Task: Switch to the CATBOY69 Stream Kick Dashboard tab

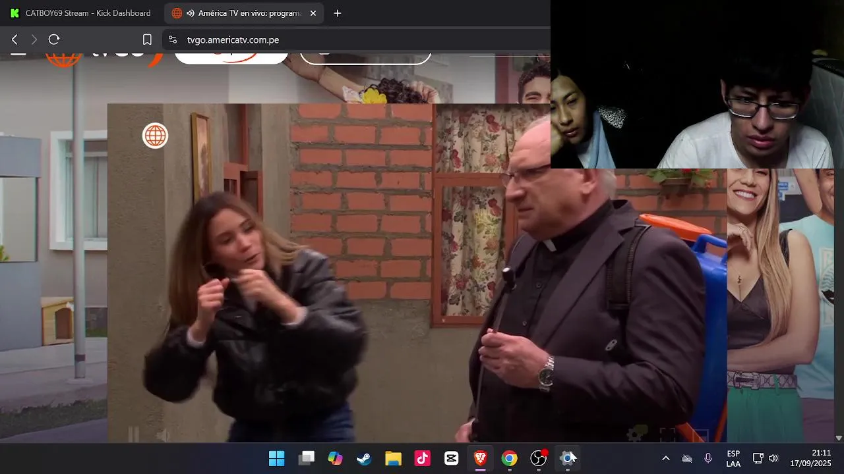Action: coord(80,13)
